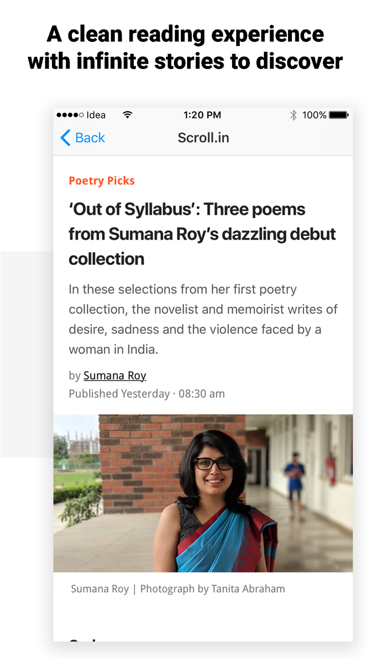Tap the photograph caption by Tanita Abraham
370x659 pixels.
coord(178,589)
